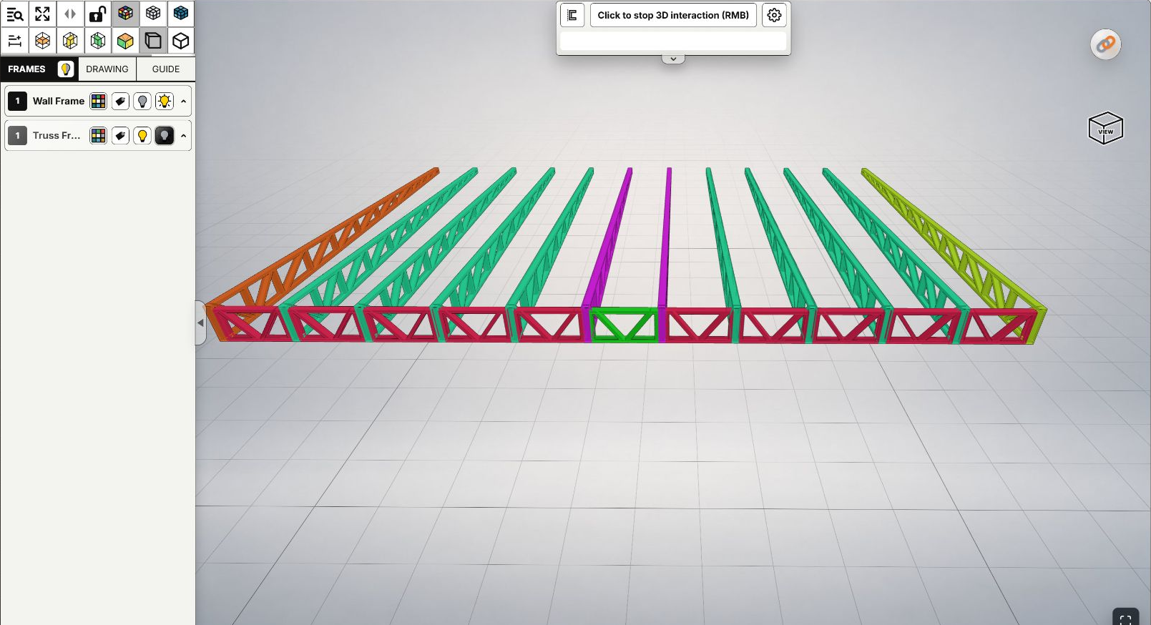Click the tag icon on Truss Frame
Viewport: 1151px width, 625px height.
[120, 135]
